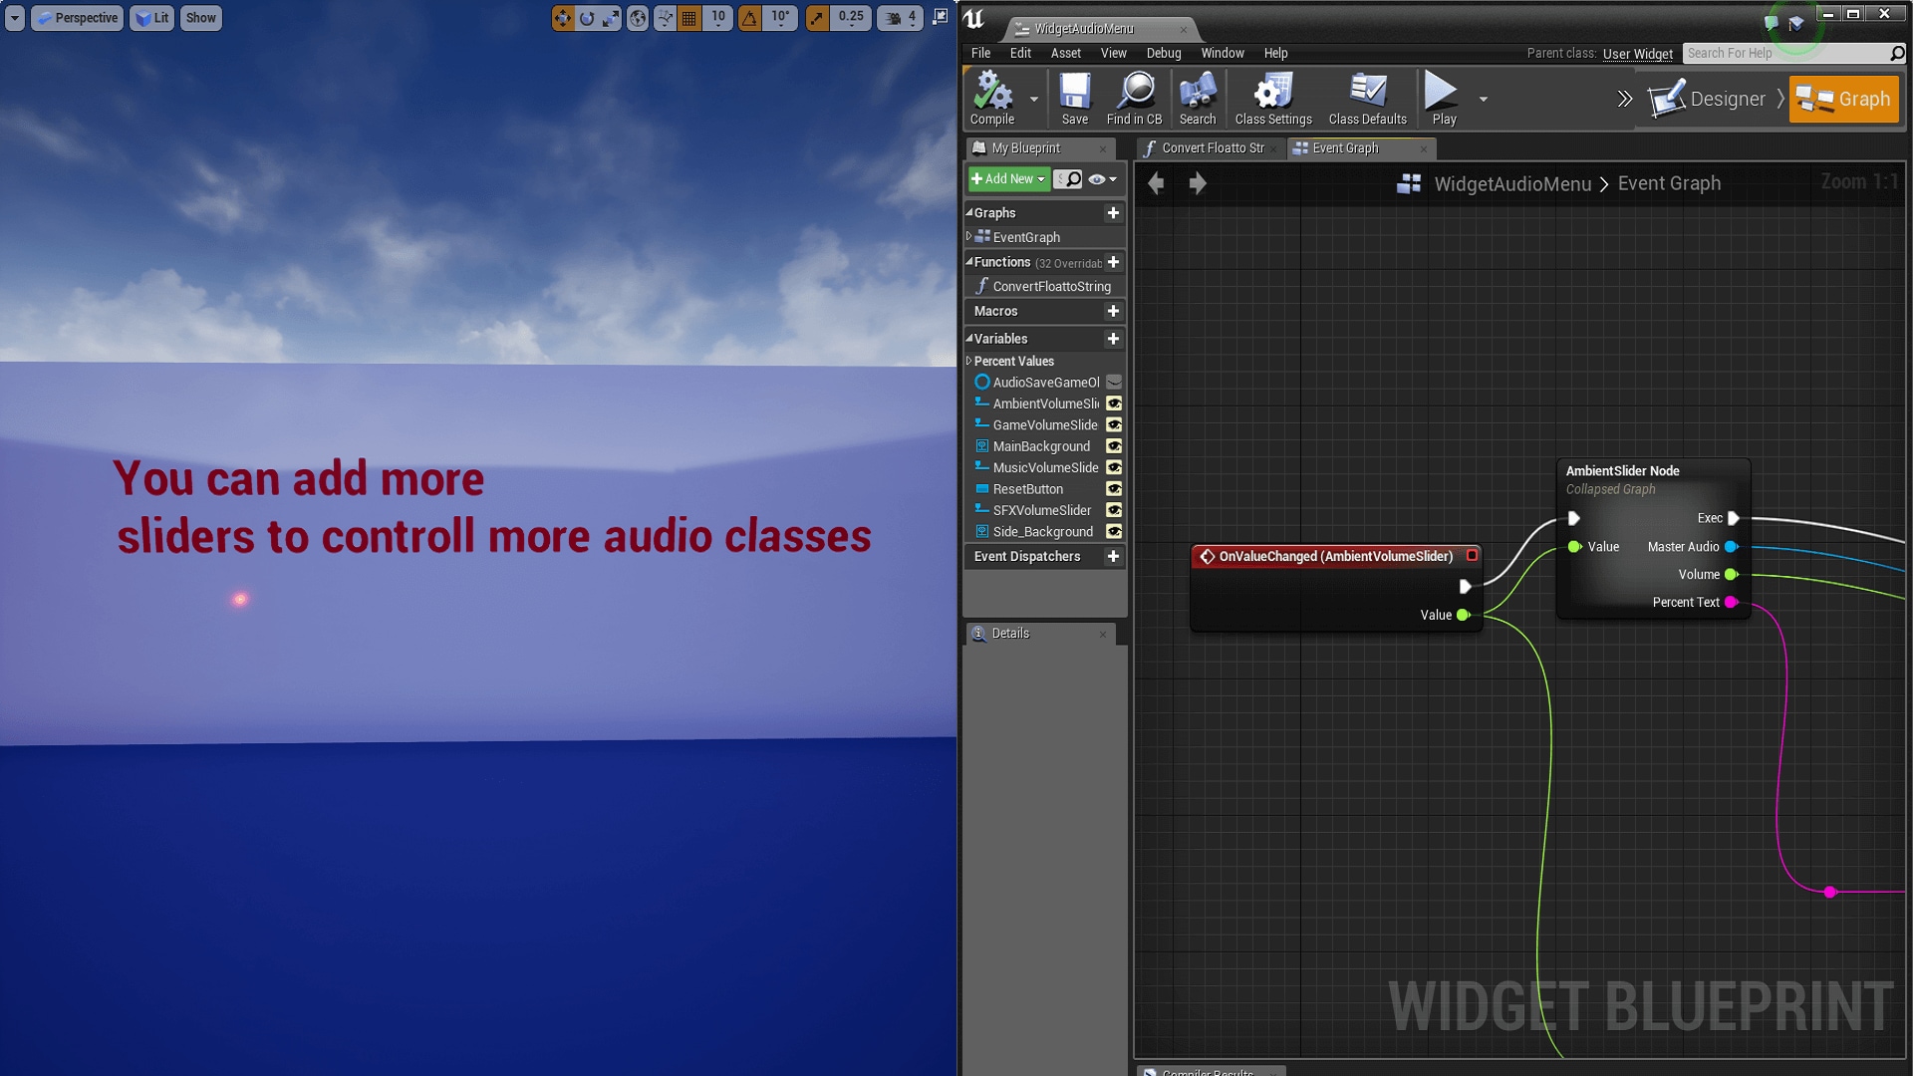The height and width of the screenshot is (1076, 1913).
Task: Toggle visibility of the SFXVolumeSlider variable
Action: tap(1114, 510)
